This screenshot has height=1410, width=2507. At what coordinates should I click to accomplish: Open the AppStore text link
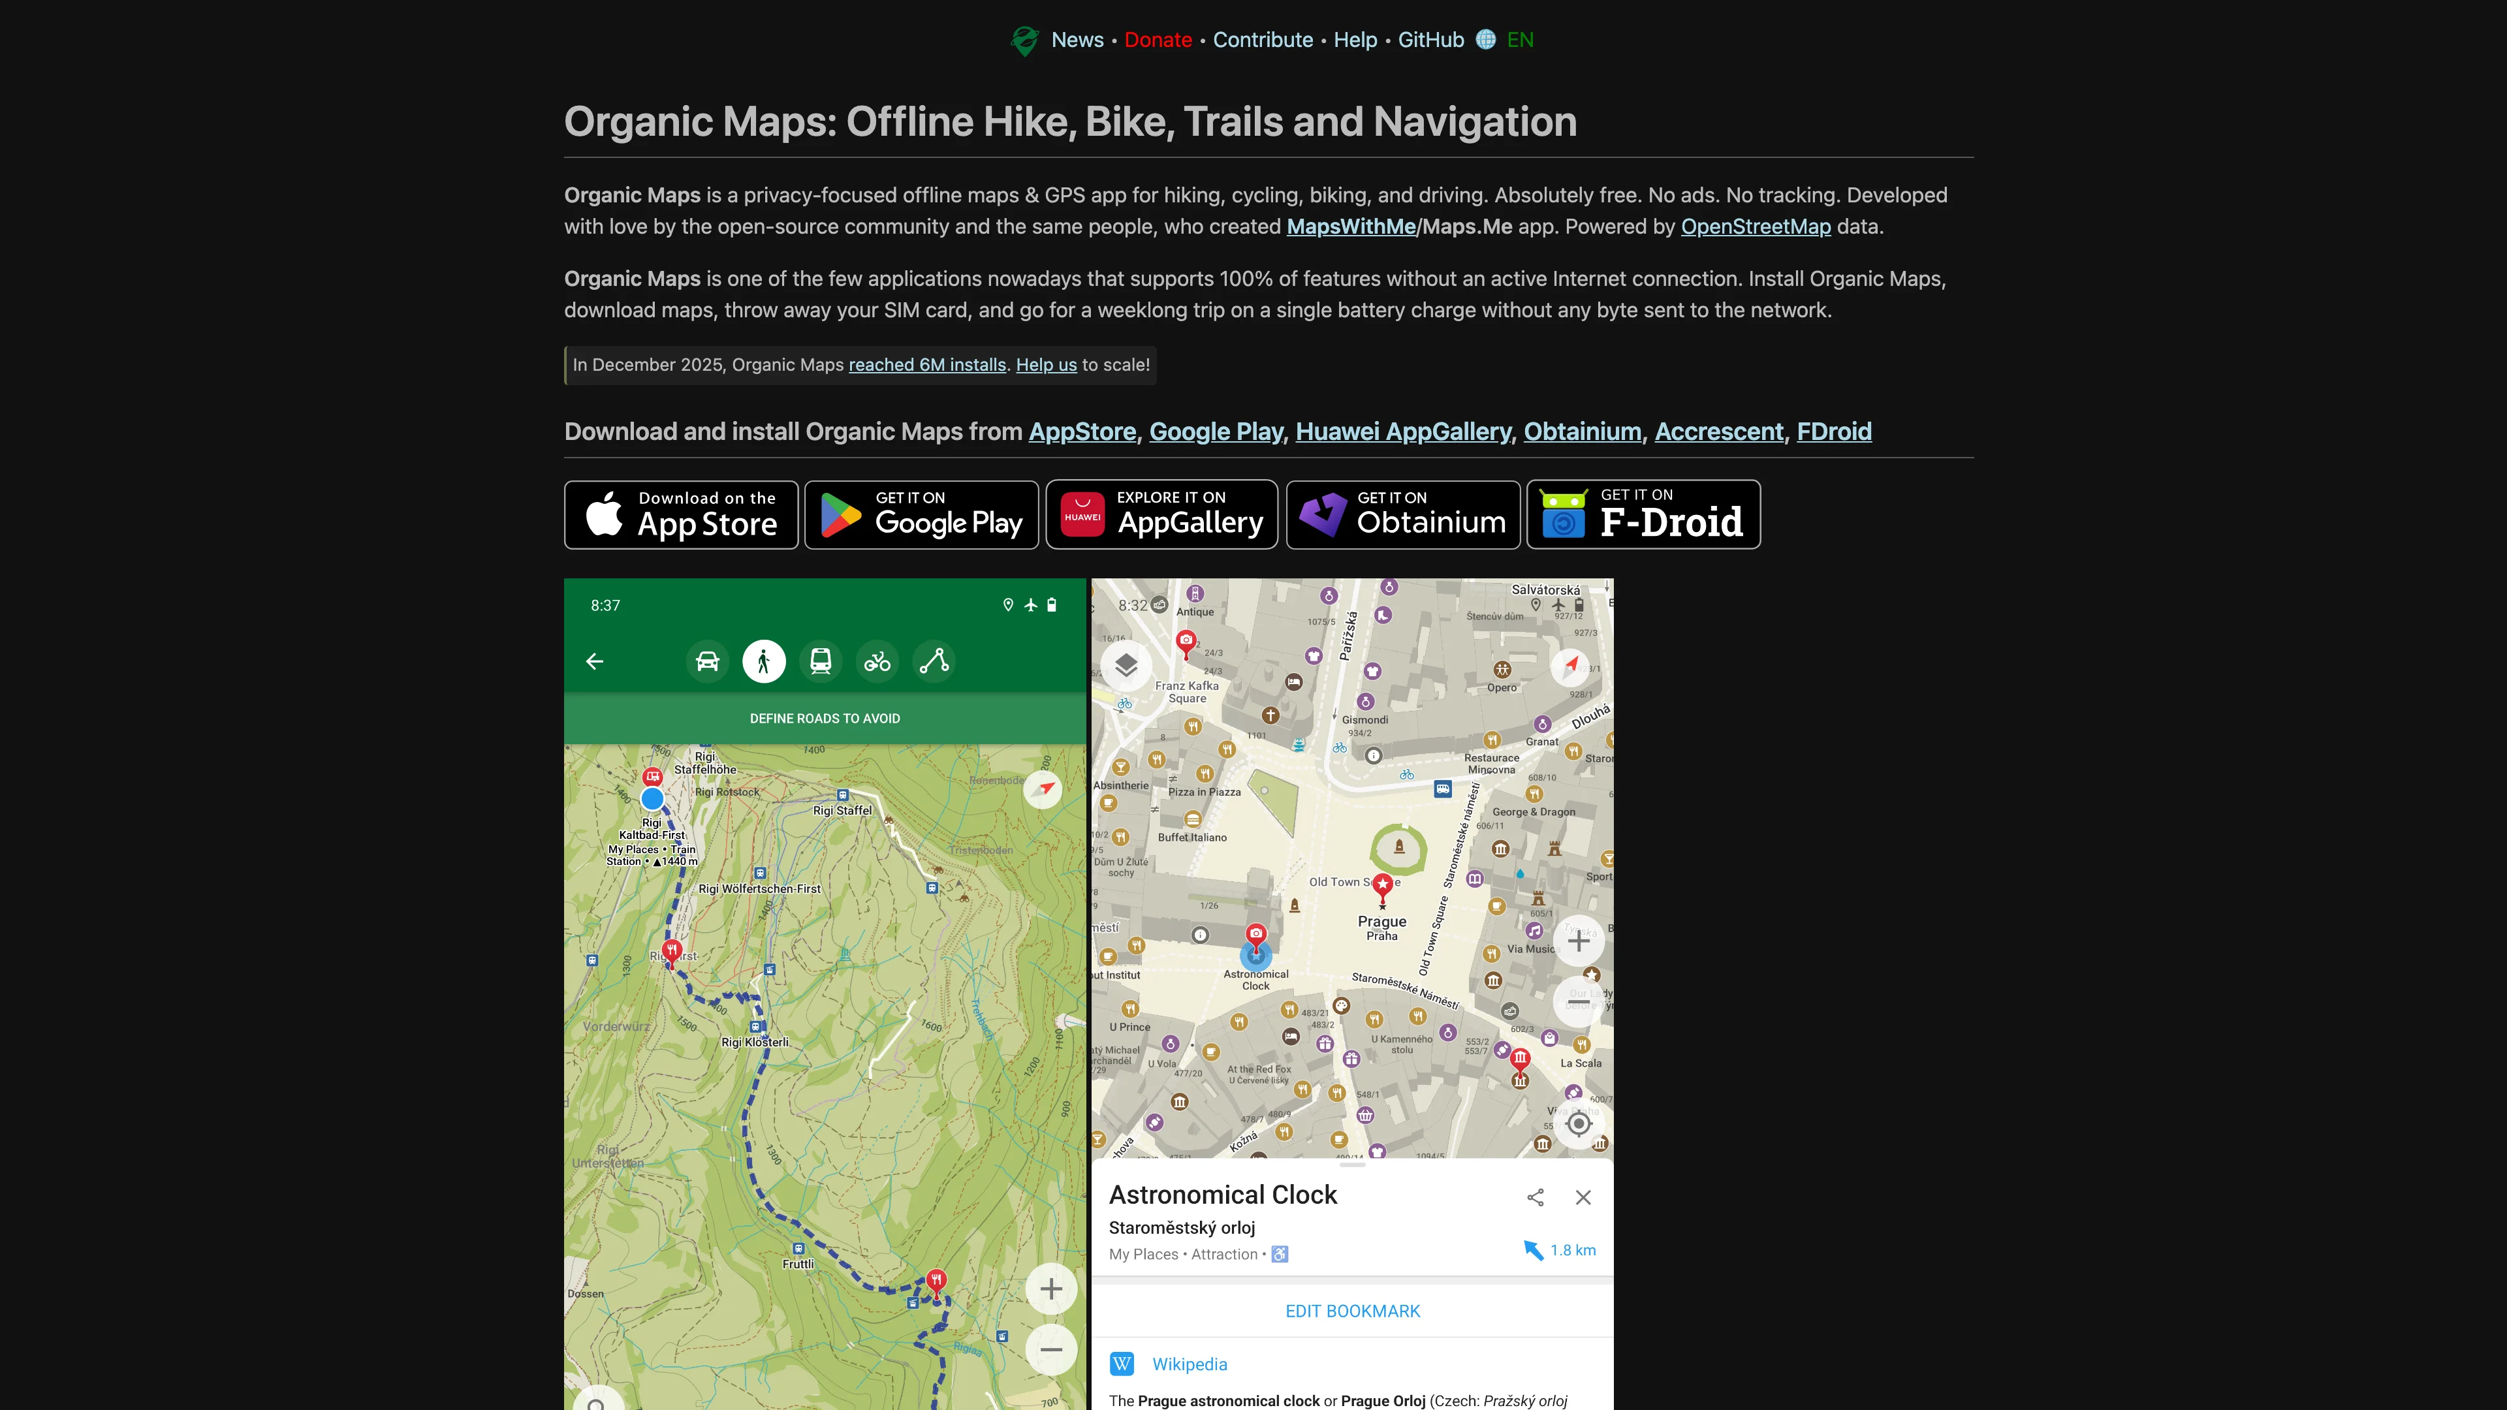coord(1082,432)
